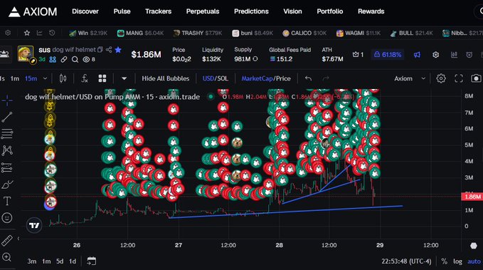Expand the toolbar dropdown arrow
483x270 pixels.
[x=124, y=78]
